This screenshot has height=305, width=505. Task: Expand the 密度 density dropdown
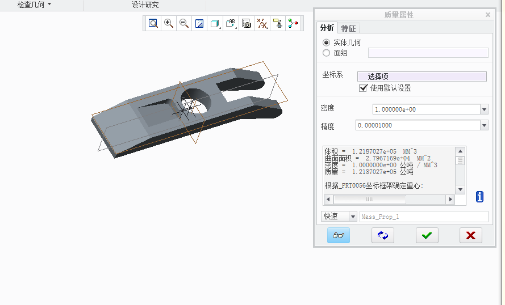click(x=484, y=109)
